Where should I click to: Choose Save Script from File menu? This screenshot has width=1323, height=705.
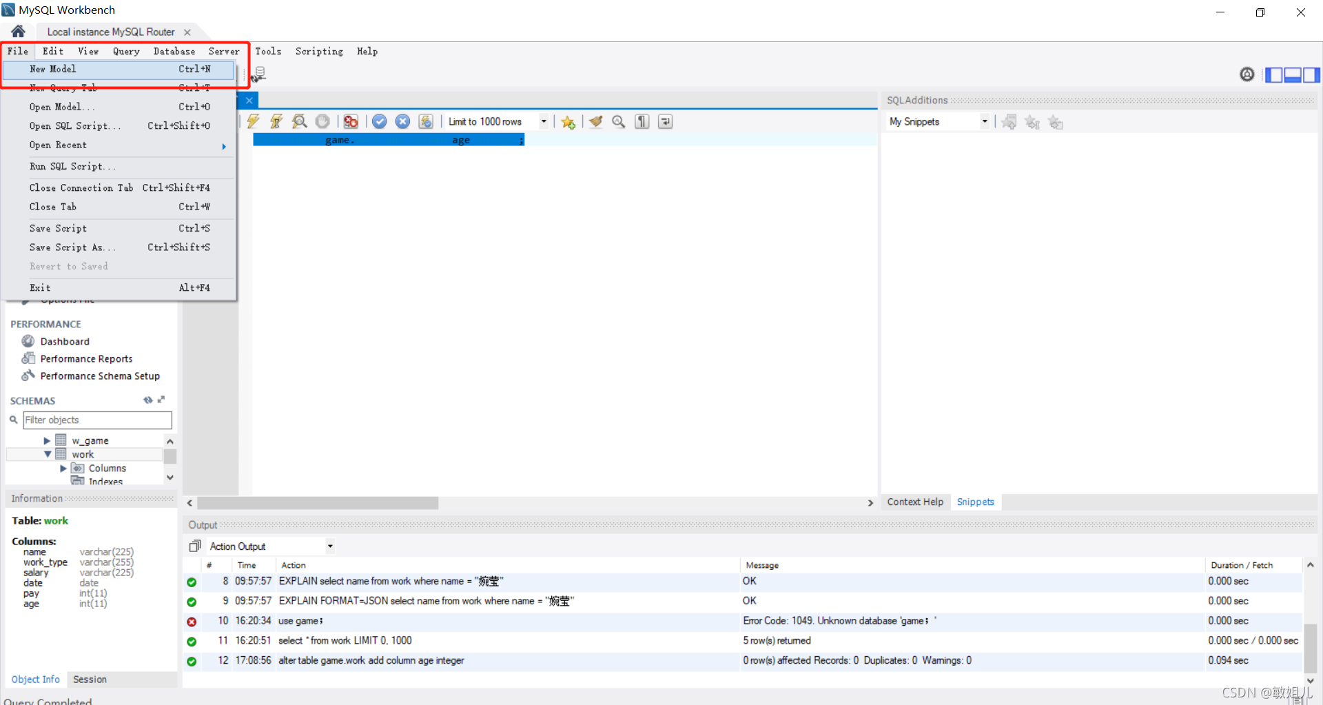pyautogui.click(x=119, y=228)
